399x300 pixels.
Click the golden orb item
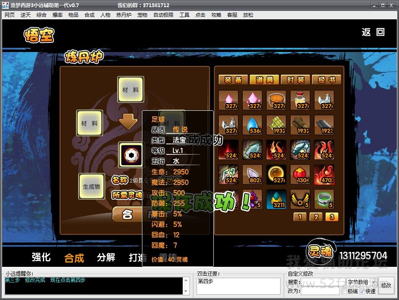coord(276,174)
